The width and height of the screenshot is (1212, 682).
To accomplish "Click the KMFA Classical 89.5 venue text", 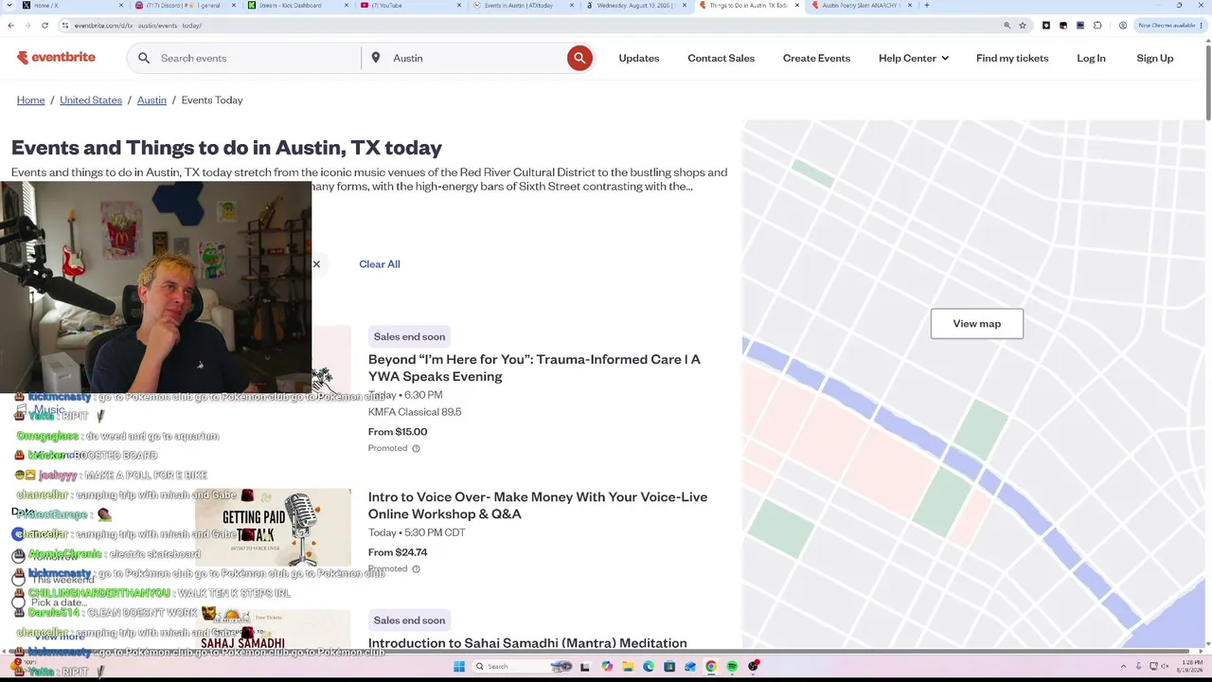I will tap(415, 412).
